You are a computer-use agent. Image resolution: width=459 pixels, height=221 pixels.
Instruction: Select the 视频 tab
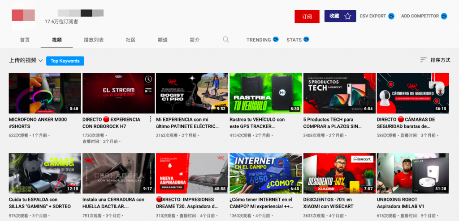[x=57, y=40]
